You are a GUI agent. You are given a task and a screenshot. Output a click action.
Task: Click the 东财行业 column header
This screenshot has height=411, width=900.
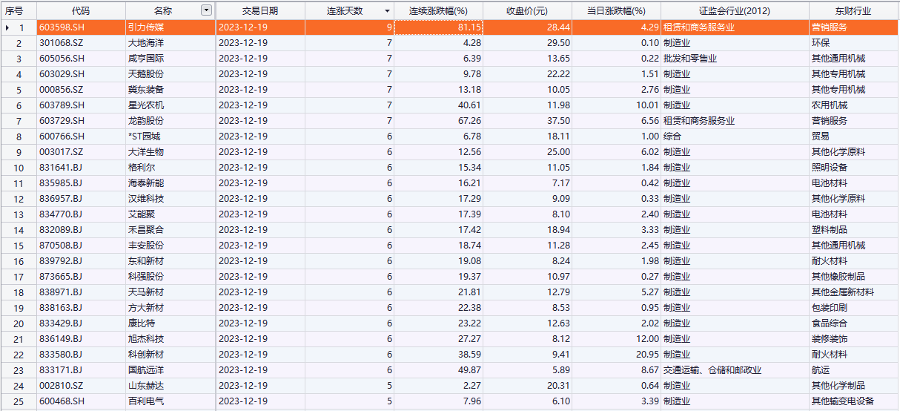tap(853, 11)
